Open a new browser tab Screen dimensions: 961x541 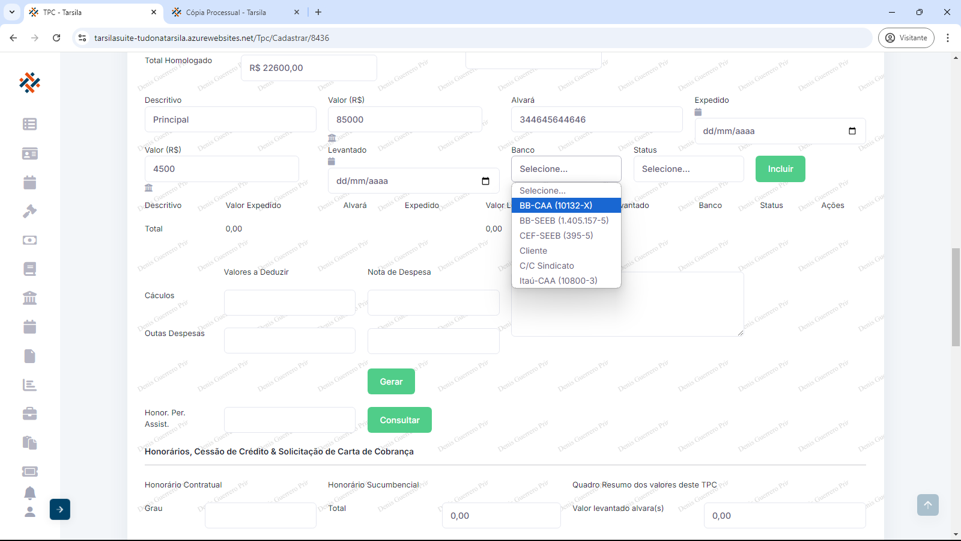(x=318, y=12)
